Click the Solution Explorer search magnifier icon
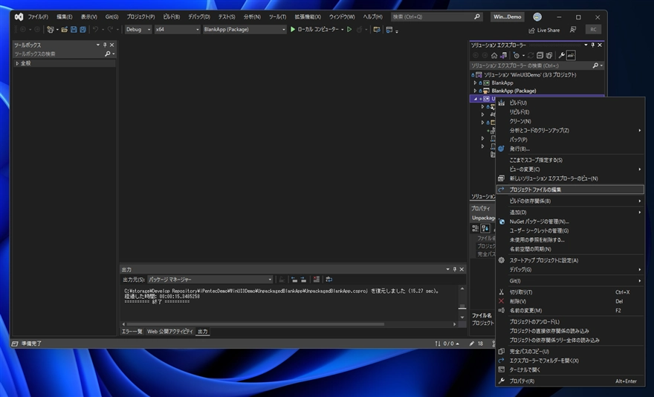This screenshot has width=654, height=397. [595, 65]
